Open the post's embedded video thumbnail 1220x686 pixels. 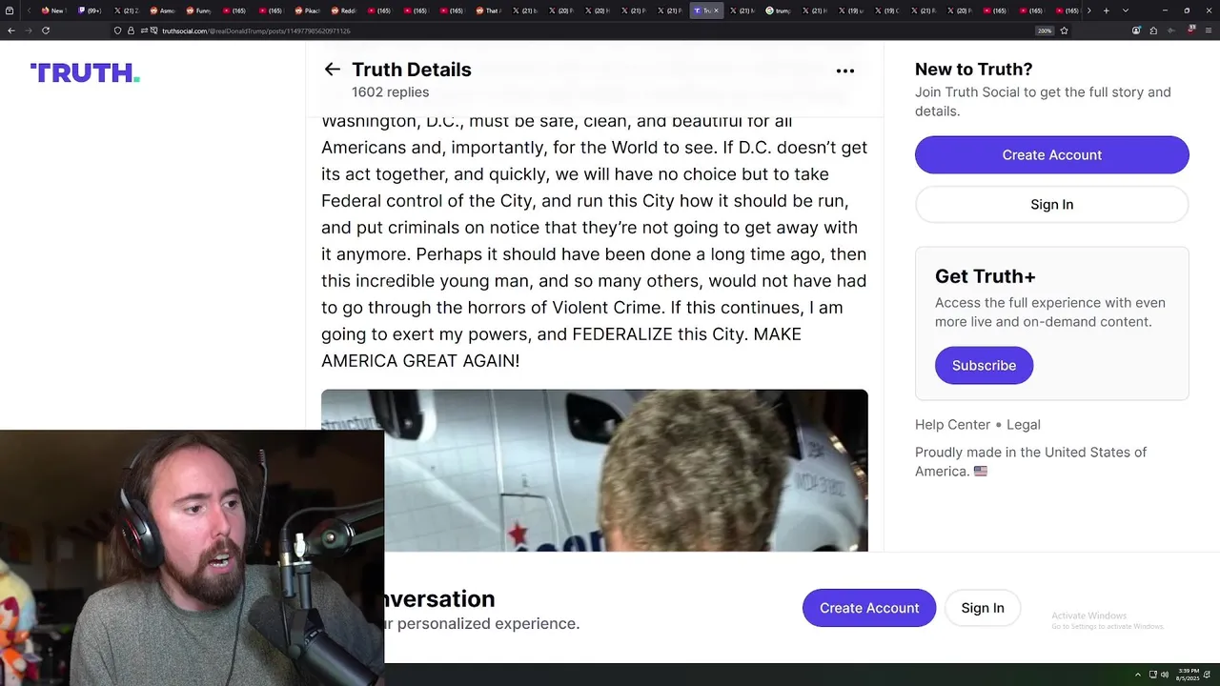(595, 470)
